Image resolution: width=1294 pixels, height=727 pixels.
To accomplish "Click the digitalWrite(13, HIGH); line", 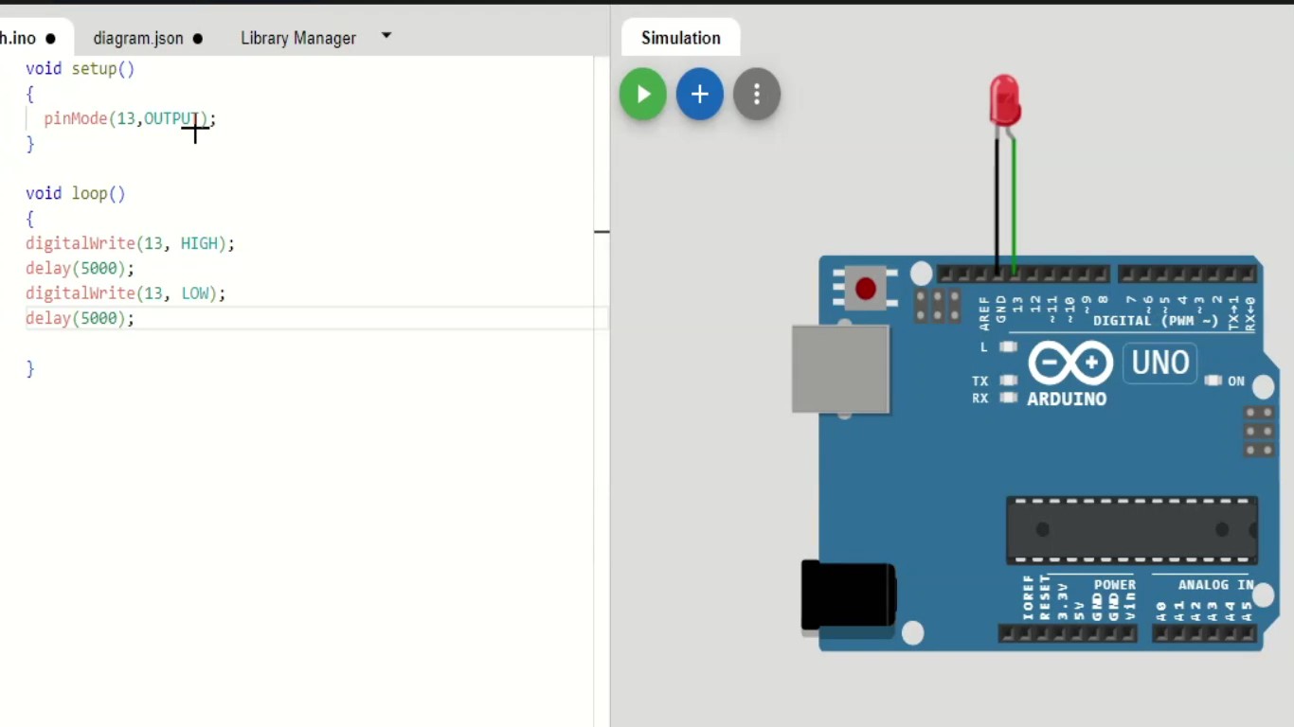I will [130, 244].
